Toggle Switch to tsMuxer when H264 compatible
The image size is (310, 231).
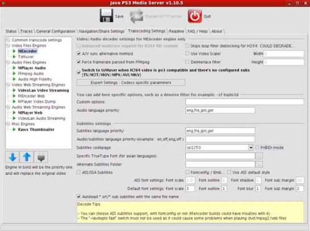coord(78,72)
